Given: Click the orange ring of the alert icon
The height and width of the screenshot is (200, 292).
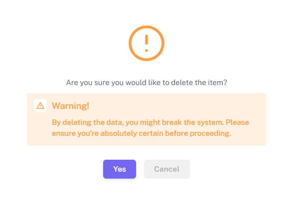Looking at the screenshot, I should tap(146, 27).
